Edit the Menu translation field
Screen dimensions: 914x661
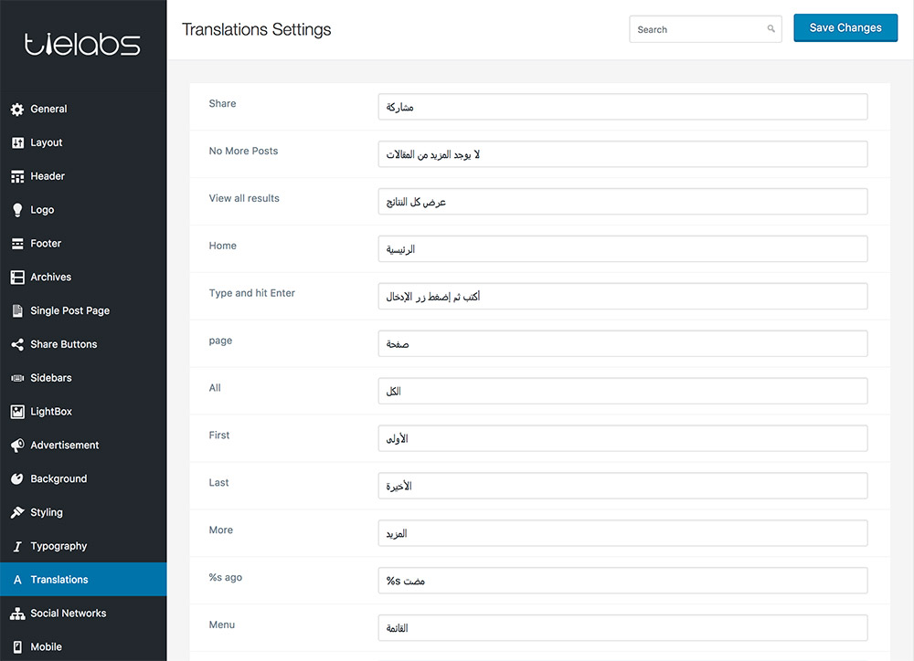[x=622, y=628]
